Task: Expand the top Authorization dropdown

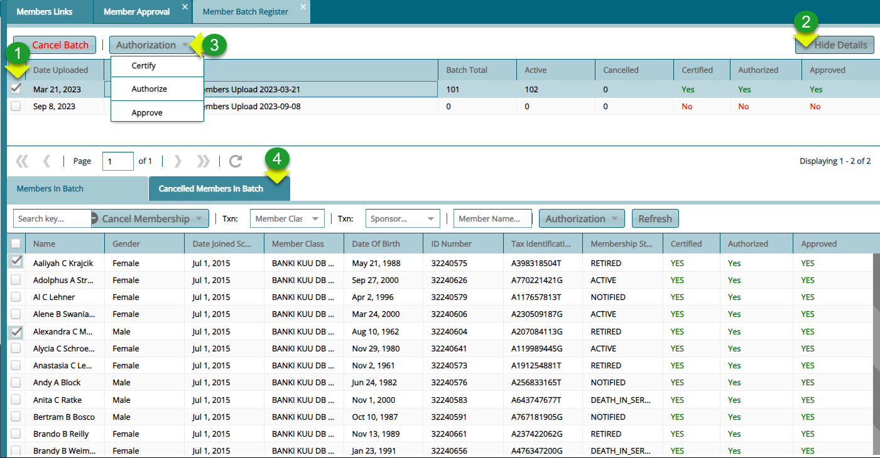Action: click(152, 45)
